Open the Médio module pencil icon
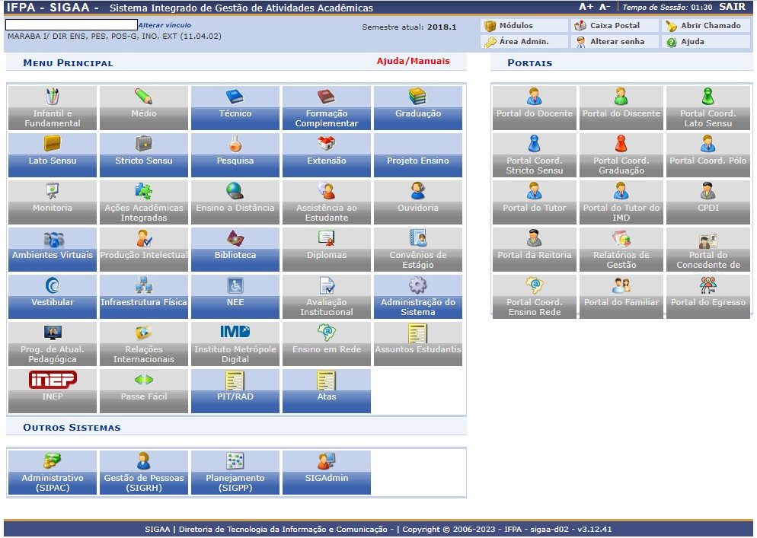This screenshot has height=538, width=757. [x=143, y=97]
